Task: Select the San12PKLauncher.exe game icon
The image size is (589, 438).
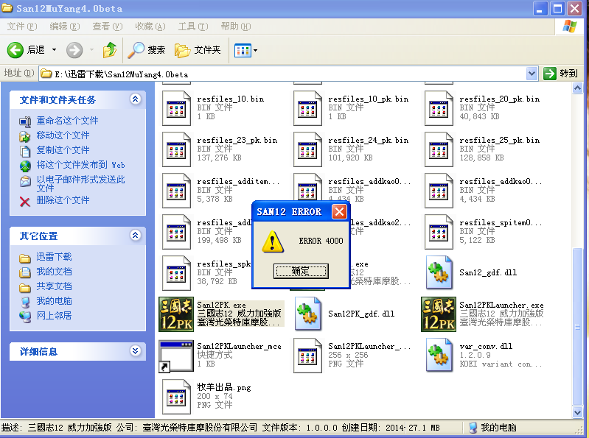Action: (439, 314)
